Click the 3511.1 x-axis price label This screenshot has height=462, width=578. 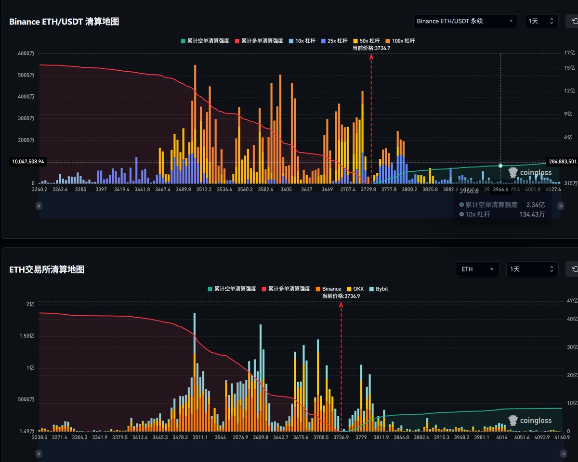point(200,437)
